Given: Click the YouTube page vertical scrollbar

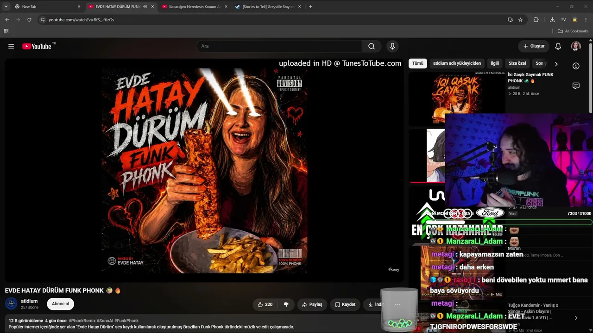Looking at the screenshot, I should click(591, 77).
